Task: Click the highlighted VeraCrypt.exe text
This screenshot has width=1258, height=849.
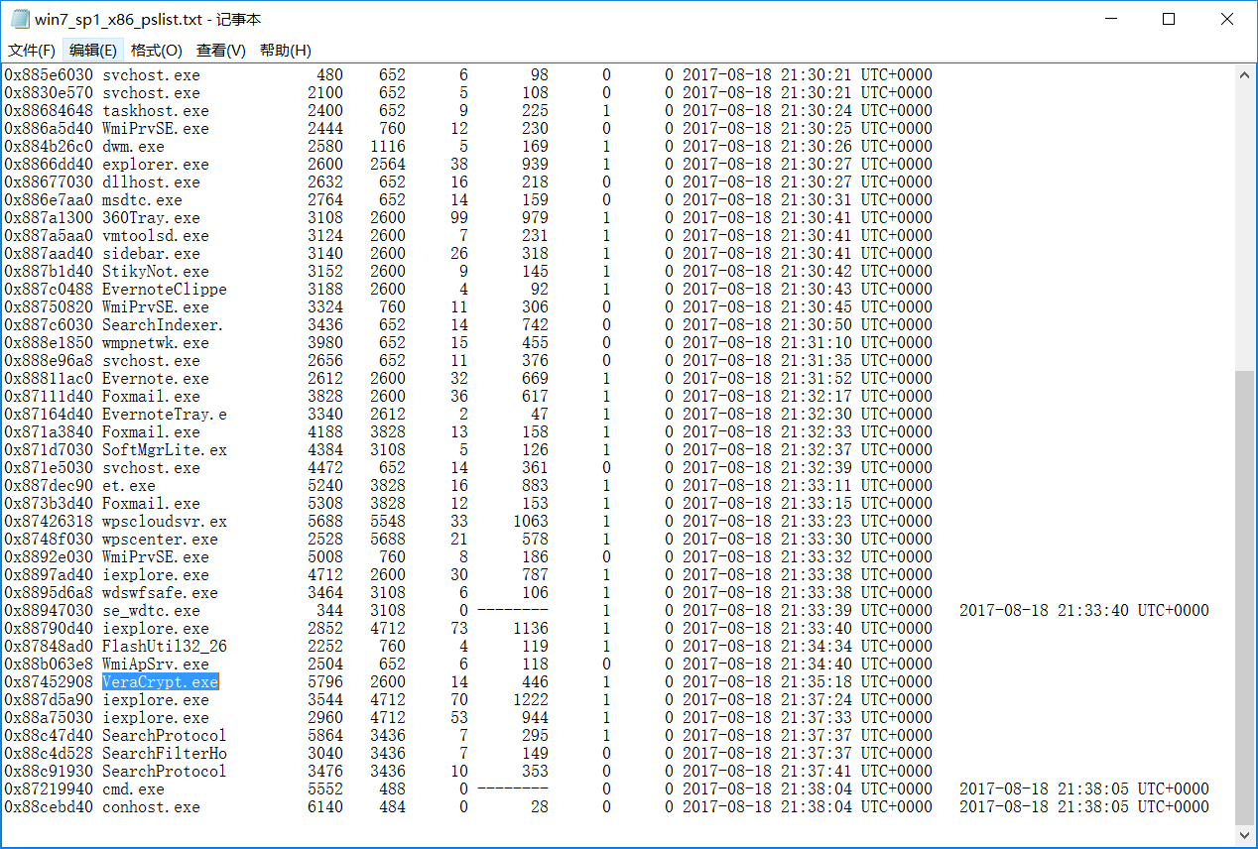Action: 160,682
